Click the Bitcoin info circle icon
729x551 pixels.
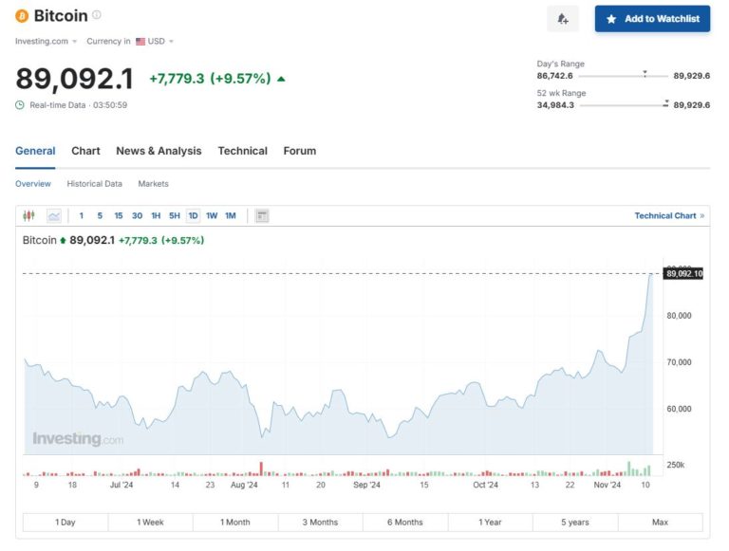[97, 15]
